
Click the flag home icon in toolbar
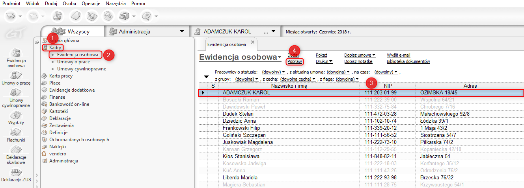58,16
